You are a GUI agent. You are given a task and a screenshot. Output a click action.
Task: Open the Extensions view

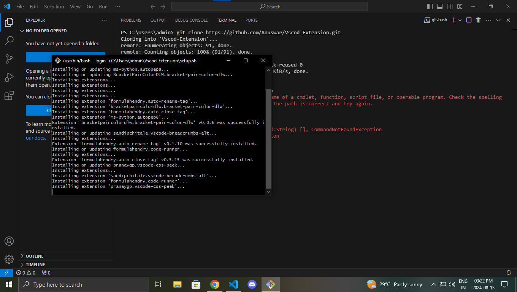coord(9,95)
